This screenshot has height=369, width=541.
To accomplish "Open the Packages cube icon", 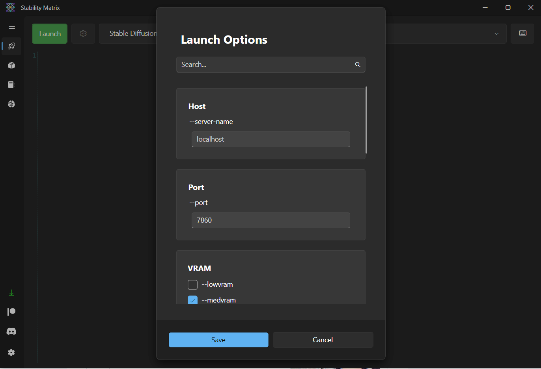I will (11, 65).
